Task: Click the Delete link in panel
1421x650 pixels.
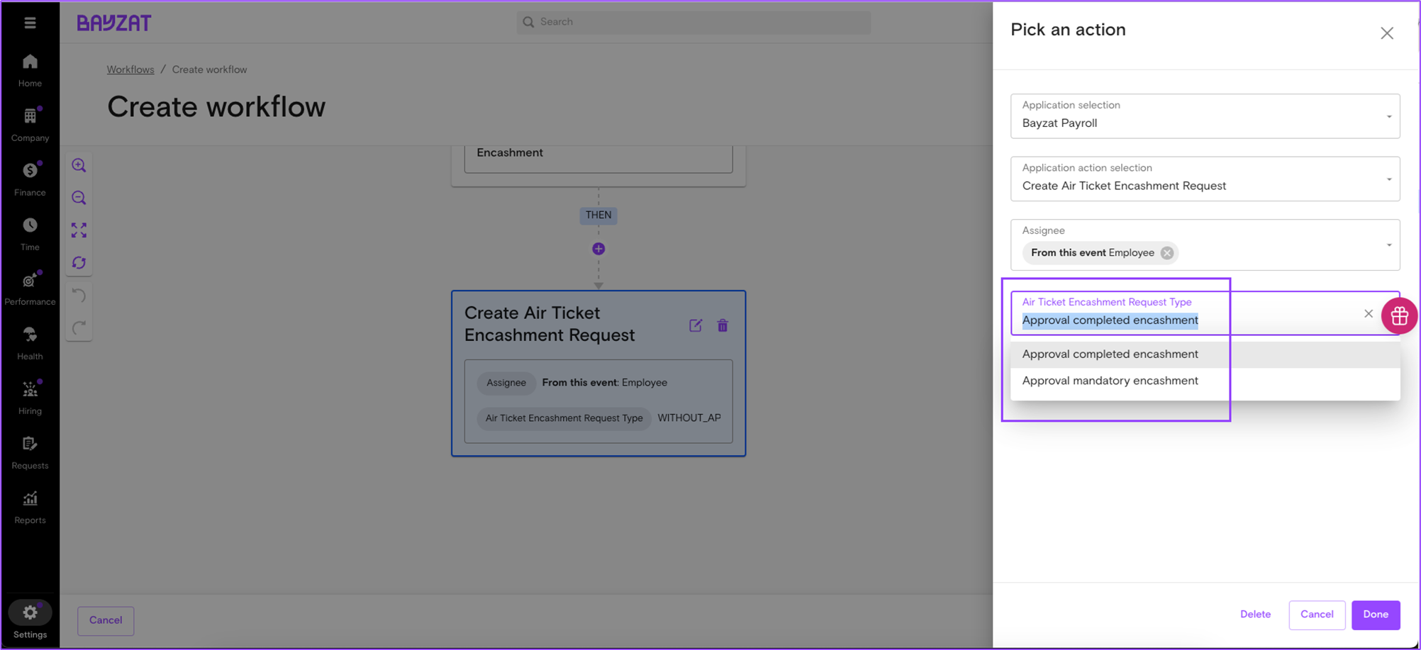Action: click(1255, 615)
